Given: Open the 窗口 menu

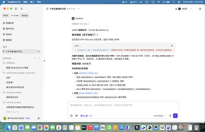Looking at the screenshot, I should [x=32, y=2].
